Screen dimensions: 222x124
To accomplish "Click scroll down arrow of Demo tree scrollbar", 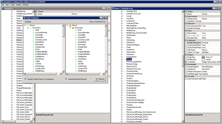I will pos(183,121).
